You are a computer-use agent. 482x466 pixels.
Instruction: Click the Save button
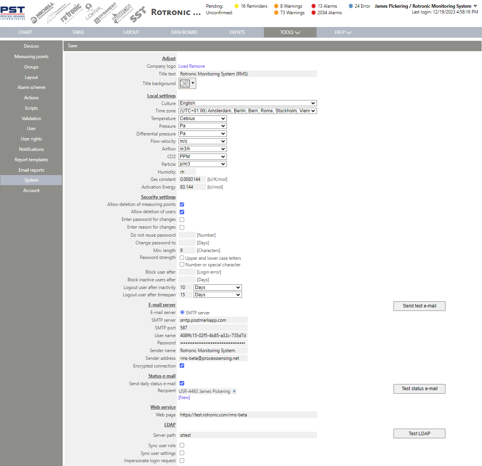coord(73,46)
